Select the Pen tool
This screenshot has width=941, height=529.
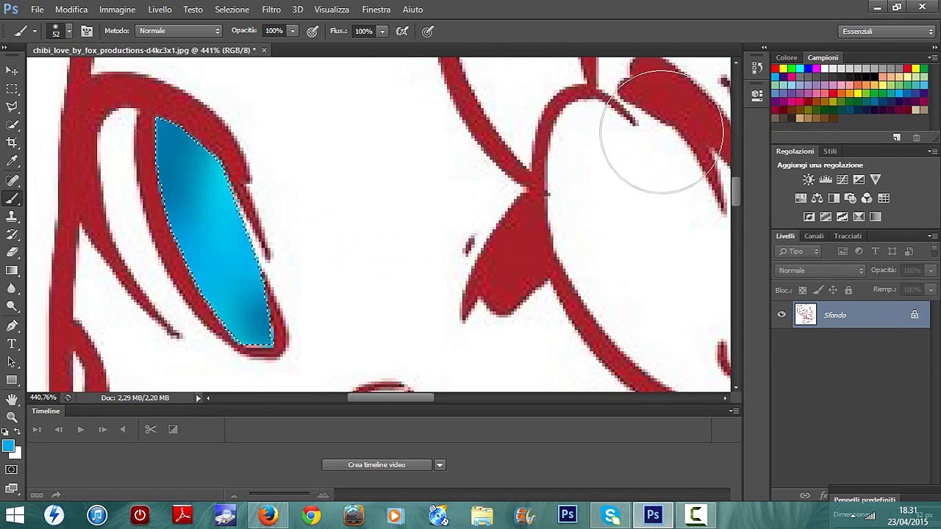click(x=12, y=325)
